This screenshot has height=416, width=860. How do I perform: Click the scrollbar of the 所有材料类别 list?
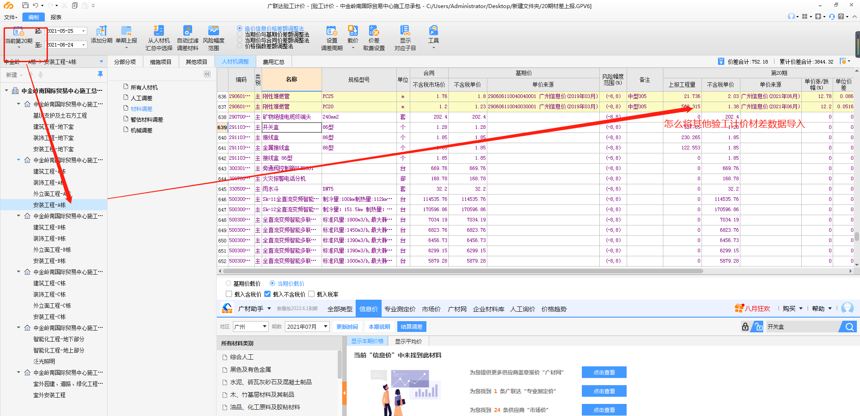tap(340, 364)
